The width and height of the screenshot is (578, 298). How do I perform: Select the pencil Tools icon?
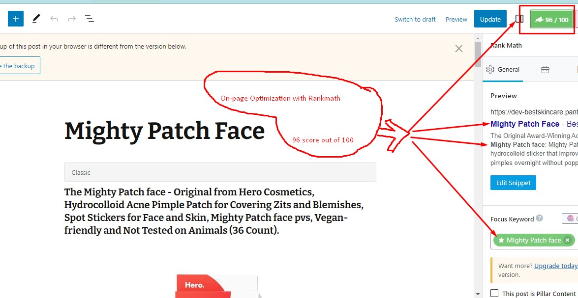click(x=36, y=19)
